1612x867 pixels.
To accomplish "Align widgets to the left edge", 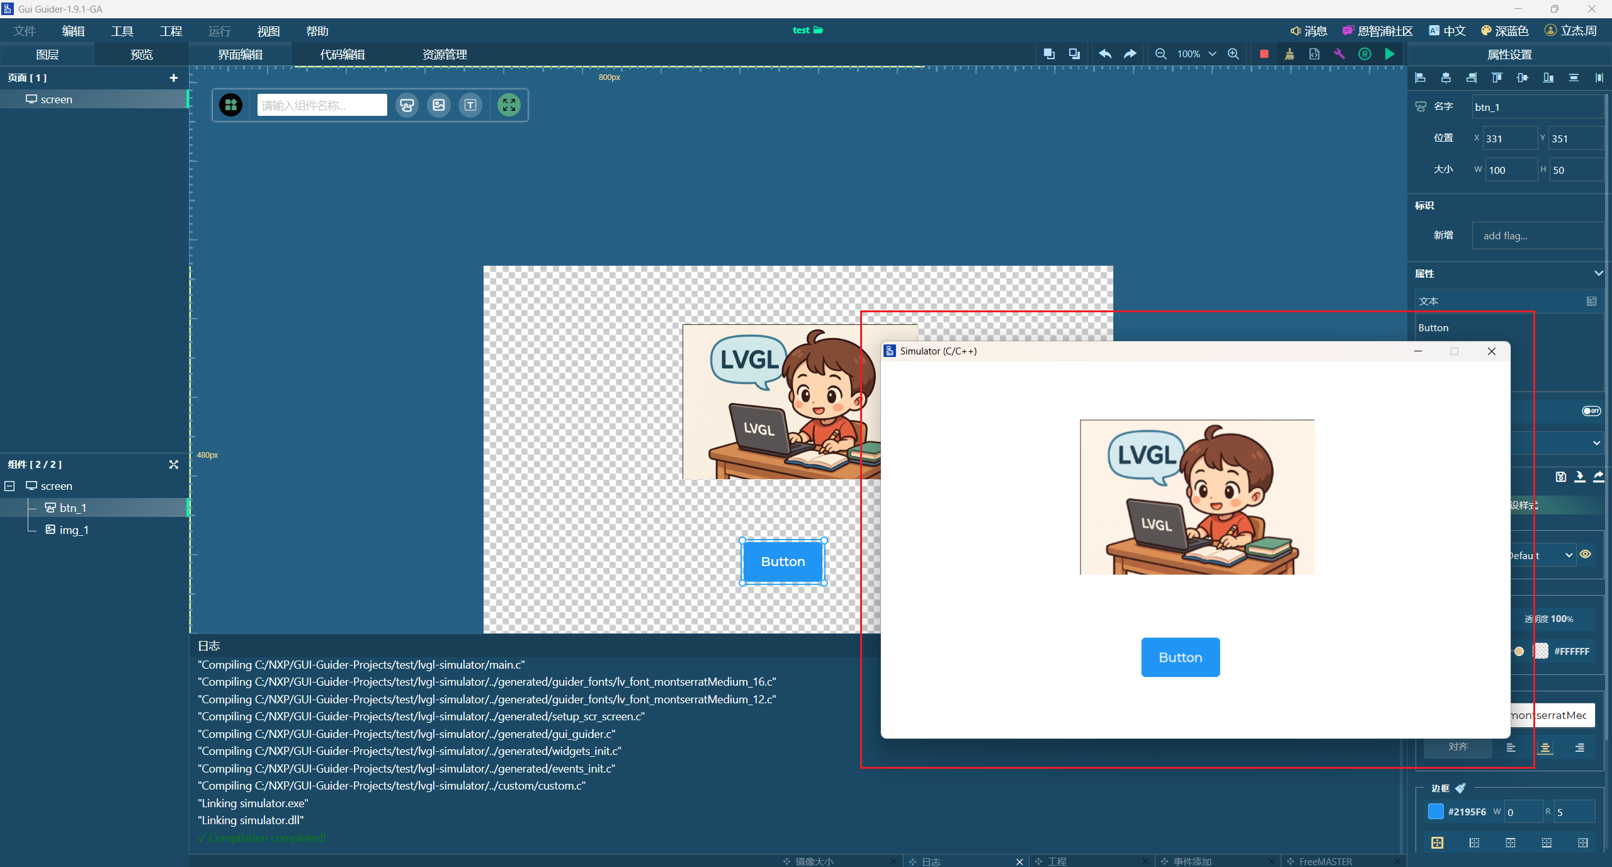I will (1421, 78).
